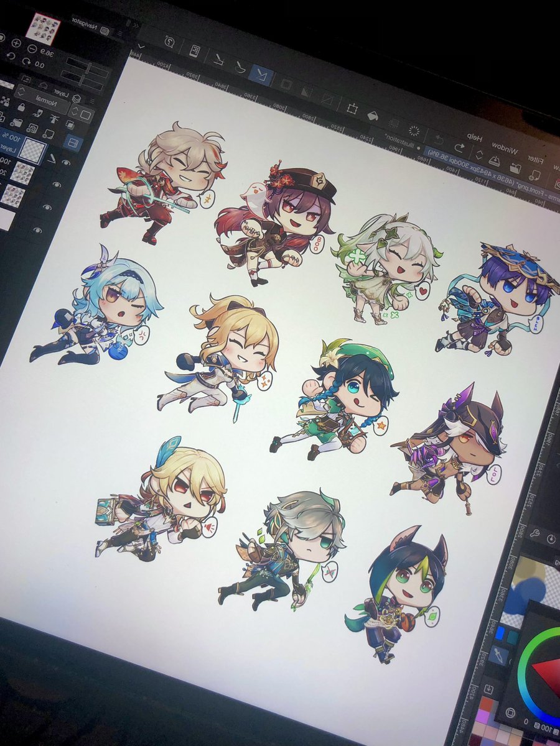Viewport: 560px width, 746px height.
Task: Click the Scale/Rotate transform icon in command bar
Action: 352,109
